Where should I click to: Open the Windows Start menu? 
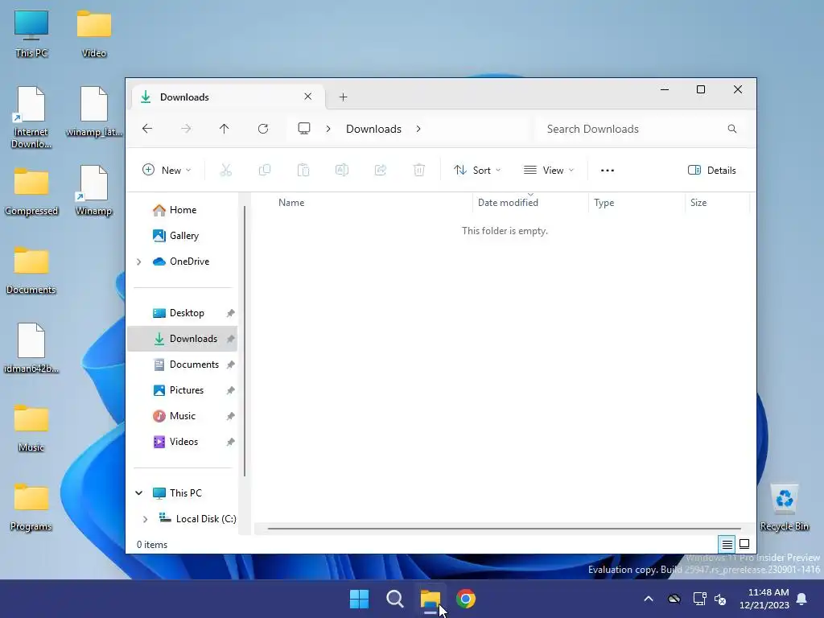point(360,599)
